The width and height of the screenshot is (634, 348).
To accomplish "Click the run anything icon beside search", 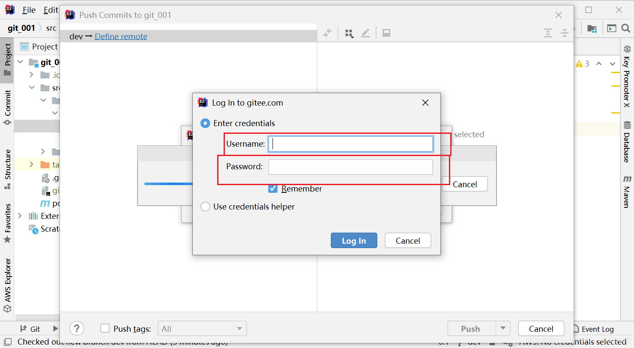I will (x=612, y=28).
